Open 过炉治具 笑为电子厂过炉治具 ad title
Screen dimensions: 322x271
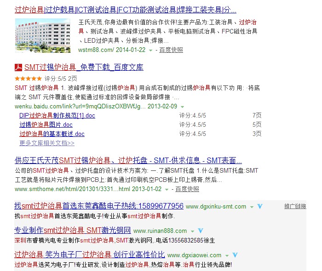(x=90, y=254)
